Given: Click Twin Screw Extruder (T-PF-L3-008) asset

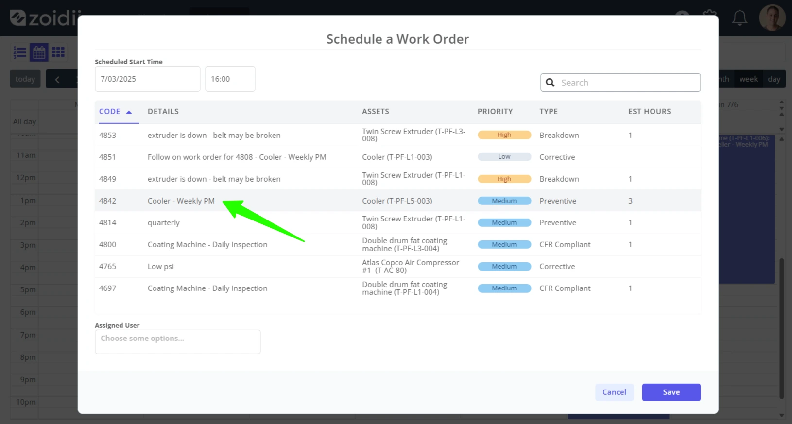Looking at the screenshot, I should [414, 135].
